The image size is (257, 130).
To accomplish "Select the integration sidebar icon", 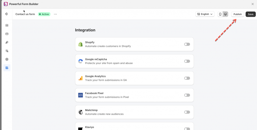I will (7, 68).
